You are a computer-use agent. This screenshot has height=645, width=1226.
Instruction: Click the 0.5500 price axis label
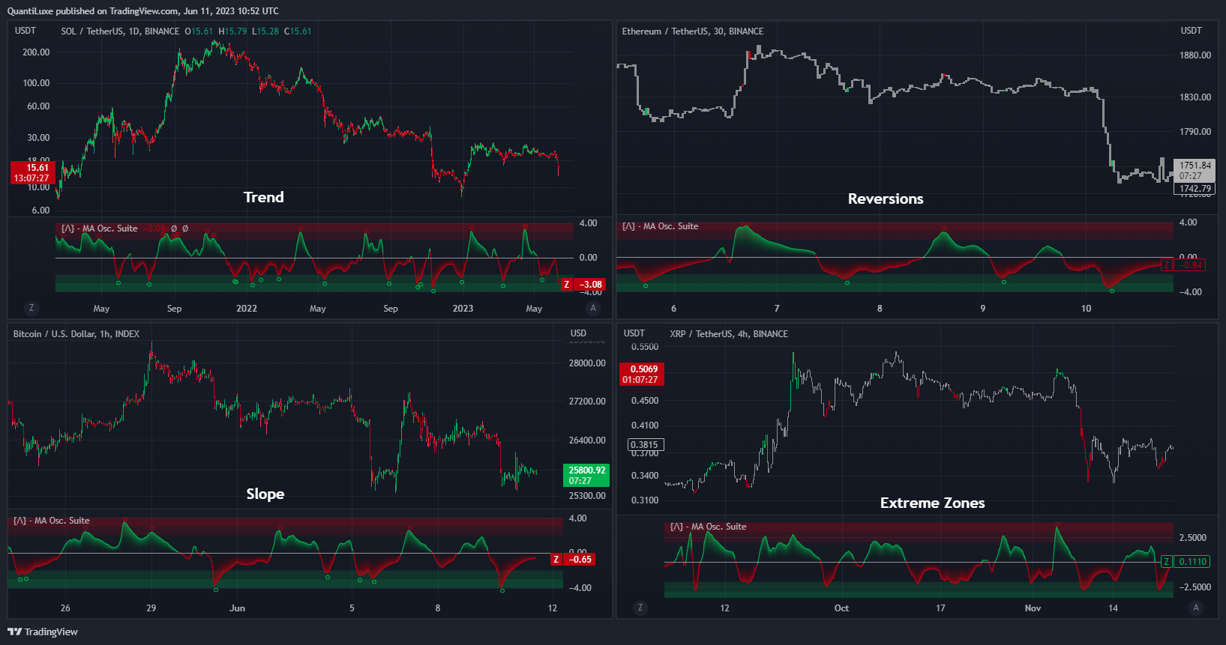(645, 347)
